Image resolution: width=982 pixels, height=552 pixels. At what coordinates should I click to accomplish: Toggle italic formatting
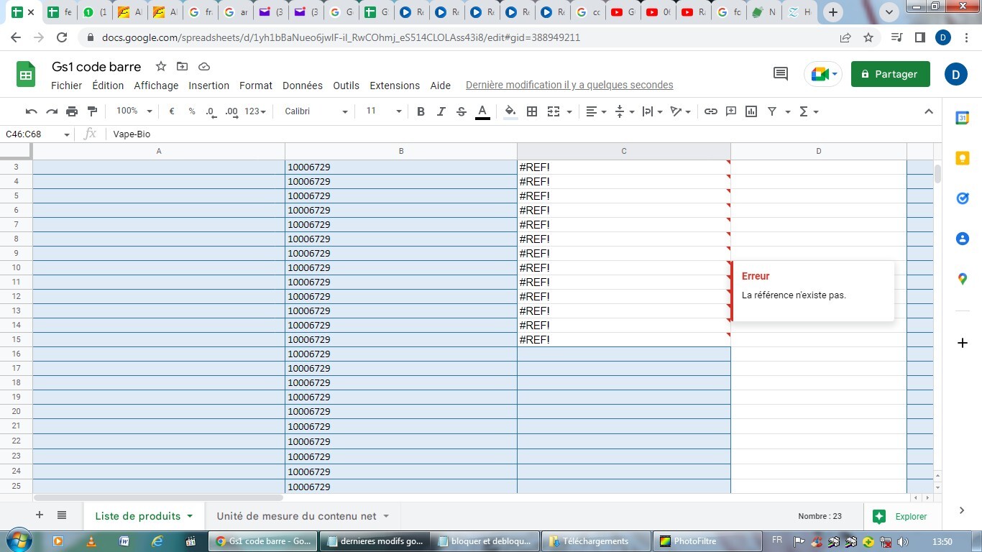[441, 111]
